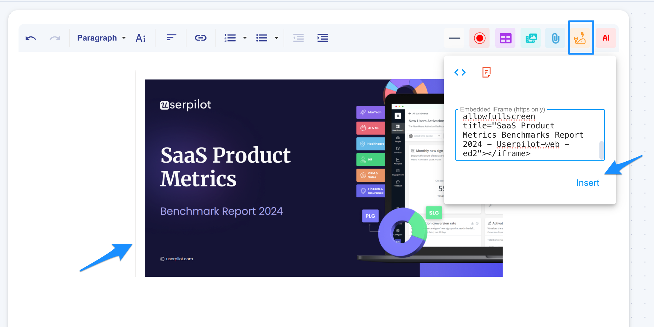Expand bulleted list options arrow
This screenshot has height=327, width=654.
[277, 38]
